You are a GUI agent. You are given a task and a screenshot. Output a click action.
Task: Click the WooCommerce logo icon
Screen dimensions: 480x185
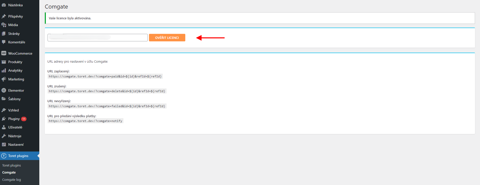(x=4, y=53)
